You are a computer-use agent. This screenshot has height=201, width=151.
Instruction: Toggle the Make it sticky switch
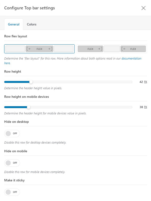(x=12, y=192)
